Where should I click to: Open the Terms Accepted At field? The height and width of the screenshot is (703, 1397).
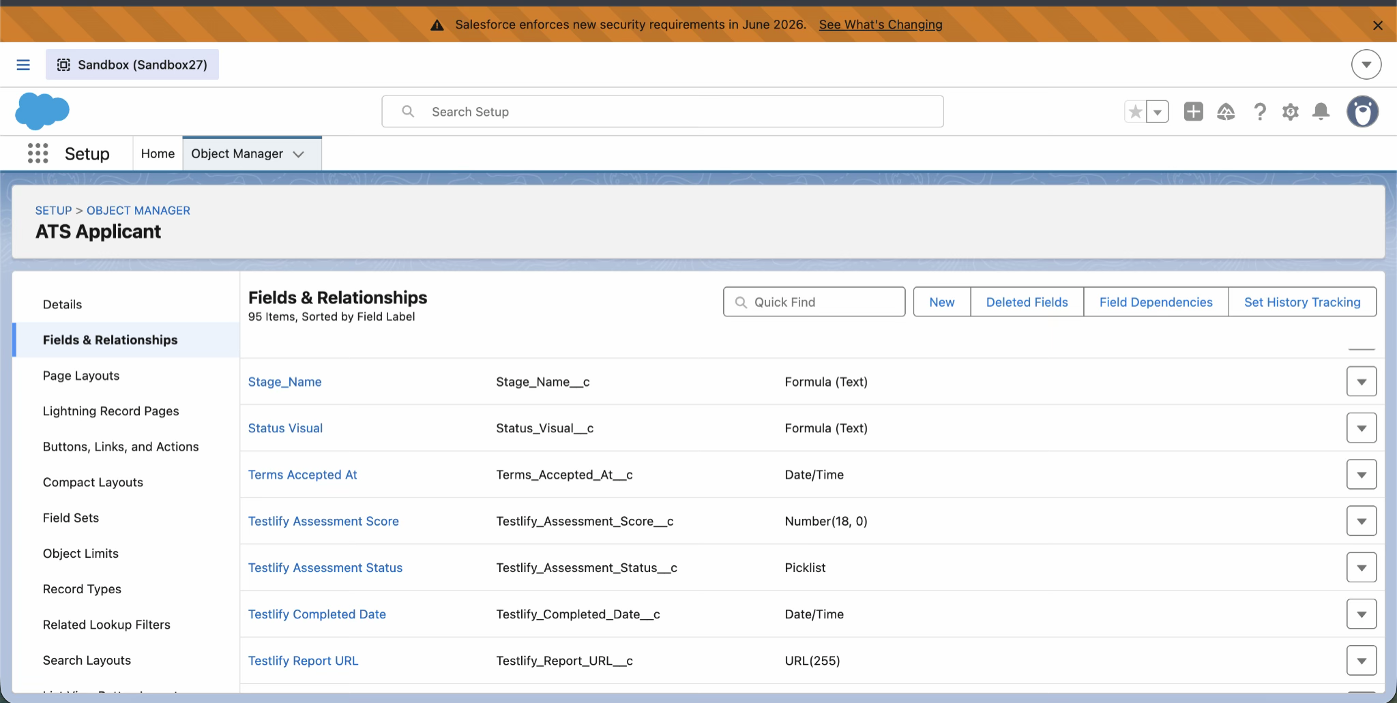(x=302, y=475)
